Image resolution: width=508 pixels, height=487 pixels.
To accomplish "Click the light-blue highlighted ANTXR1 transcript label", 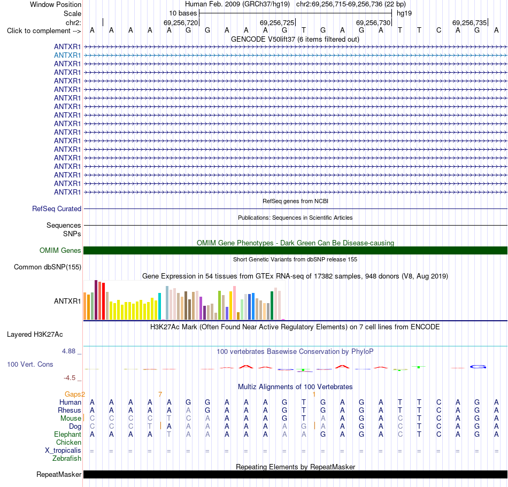I will coord(67,56).
